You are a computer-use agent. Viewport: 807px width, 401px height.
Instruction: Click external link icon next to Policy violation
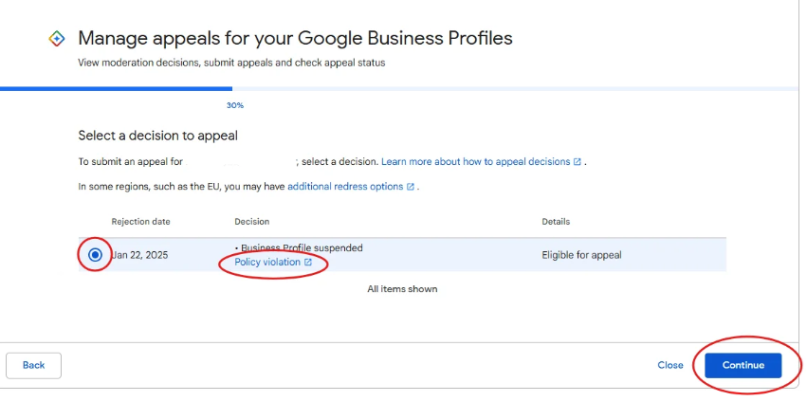(308, 263)
